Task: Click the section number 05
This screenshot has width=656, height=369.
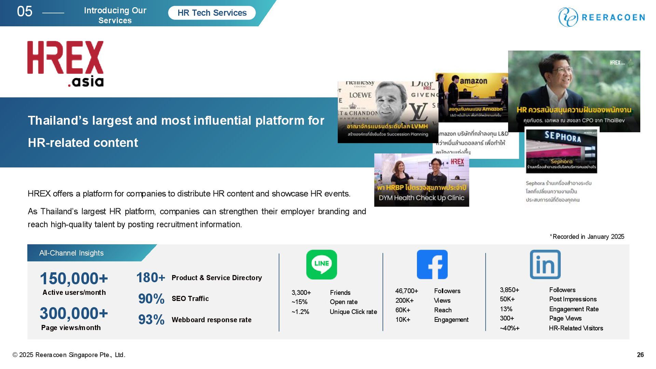Action: point(25,12)
